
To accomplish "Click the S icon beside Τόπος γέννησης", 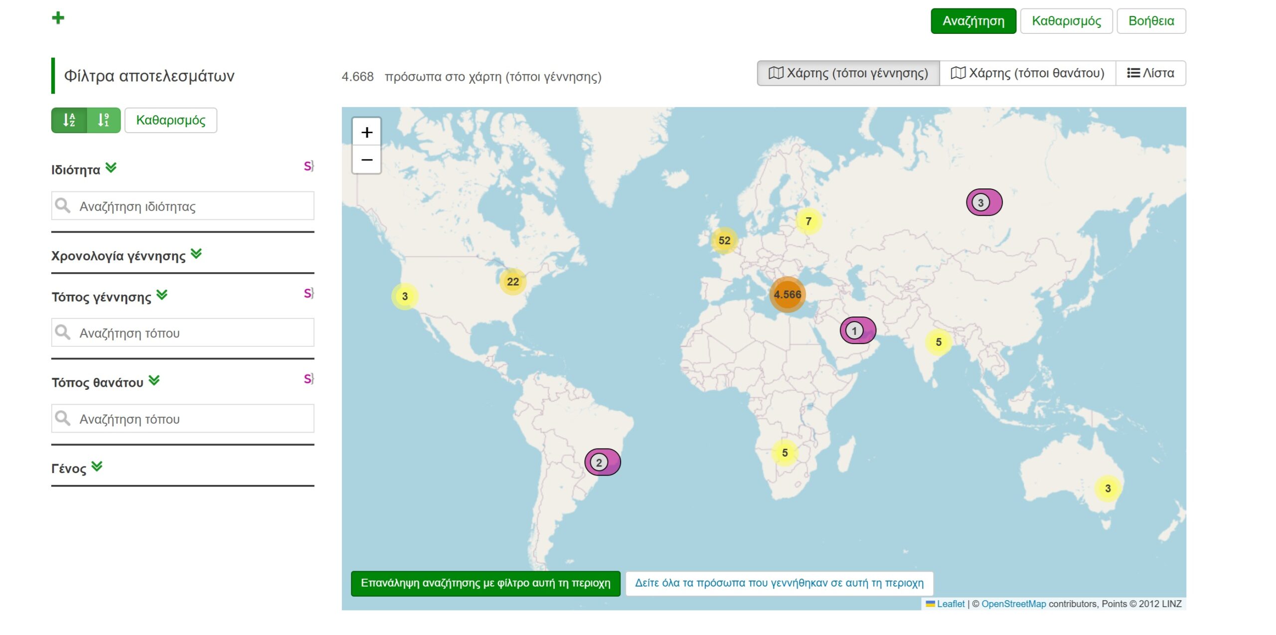I will tap(309, 293).
